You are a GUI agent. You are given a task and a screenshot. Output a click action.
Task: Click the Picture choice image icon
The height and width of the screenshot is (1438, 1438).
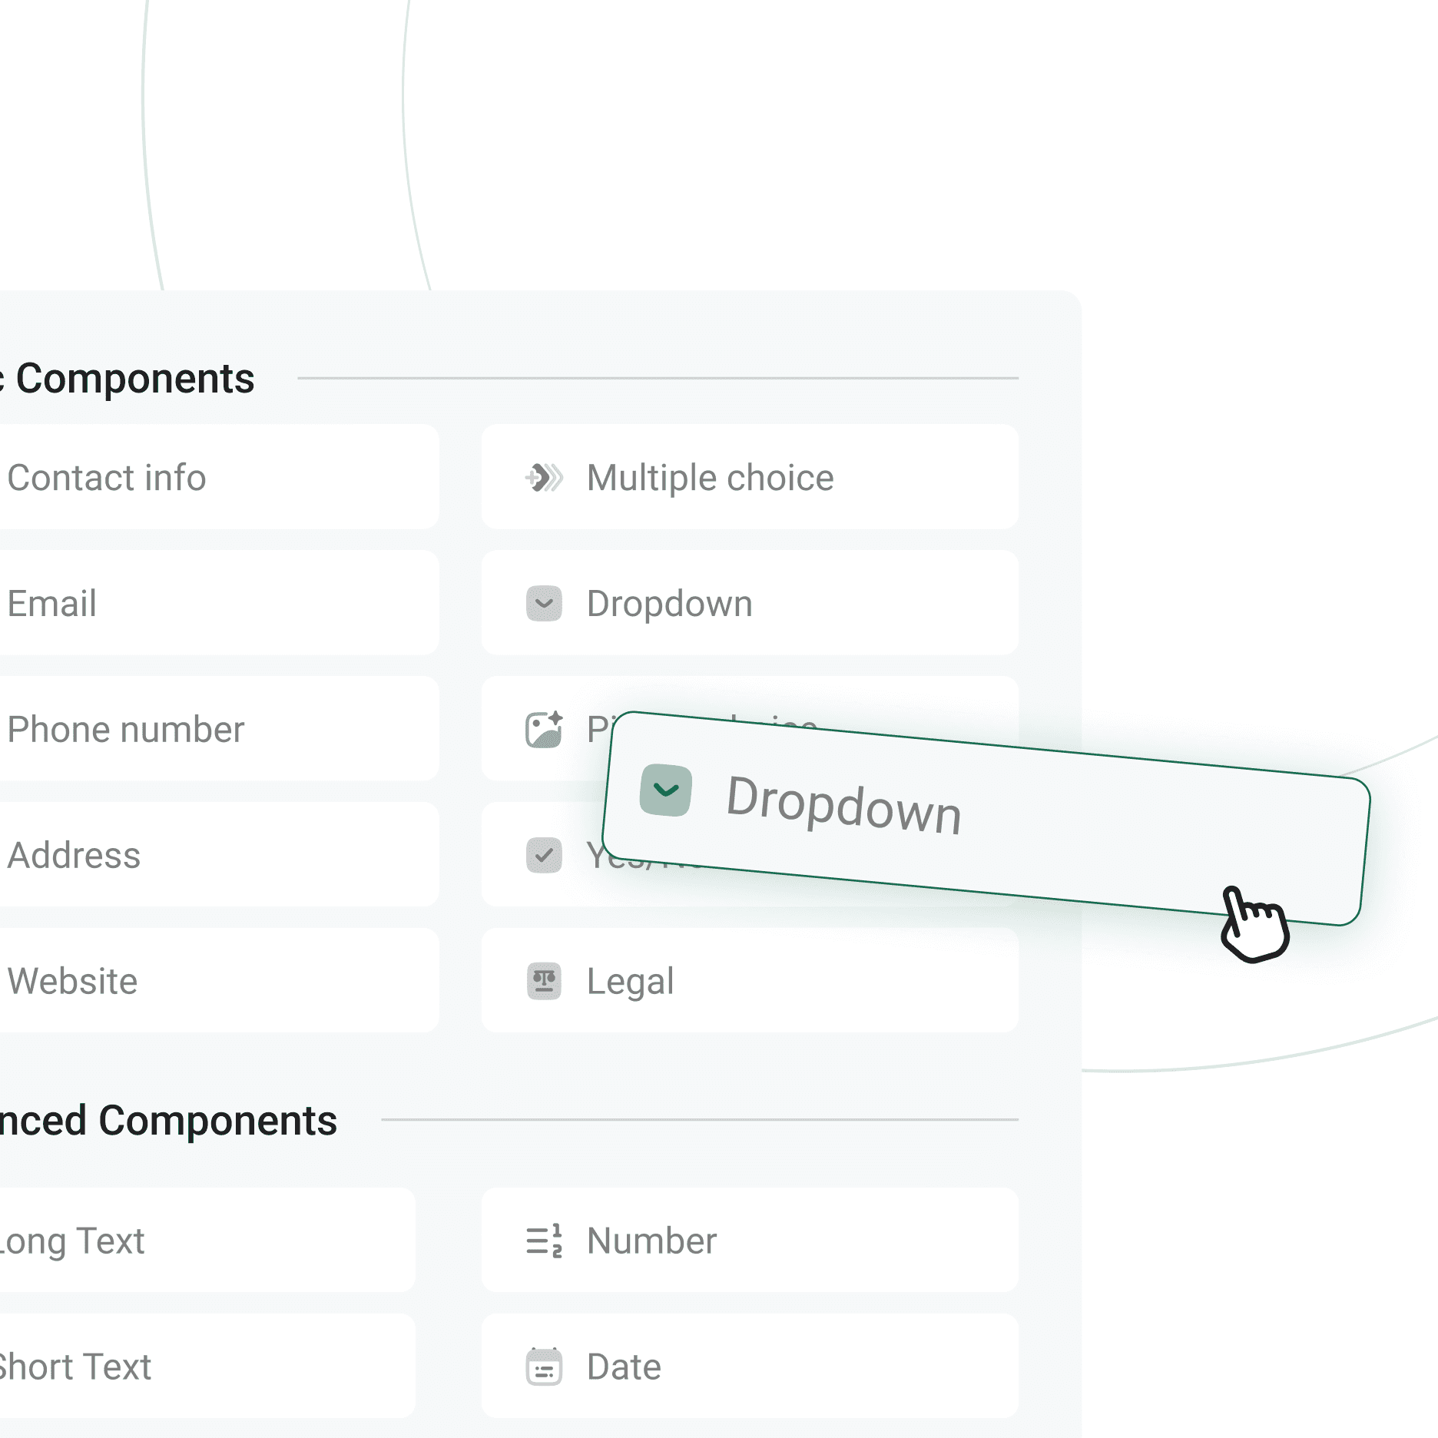click(x=544, y=730)
